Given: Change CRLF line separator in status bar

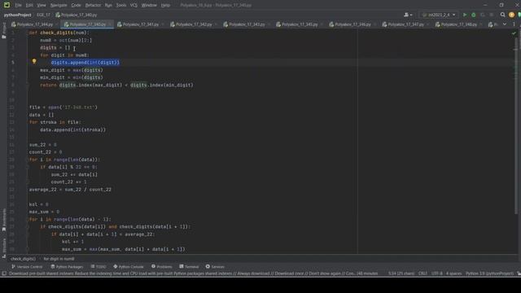Looking at the screenshot, I should click(422, 273).
